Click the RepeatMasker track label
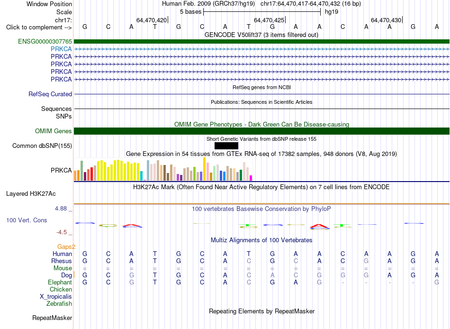 click(x=52, y=318)
